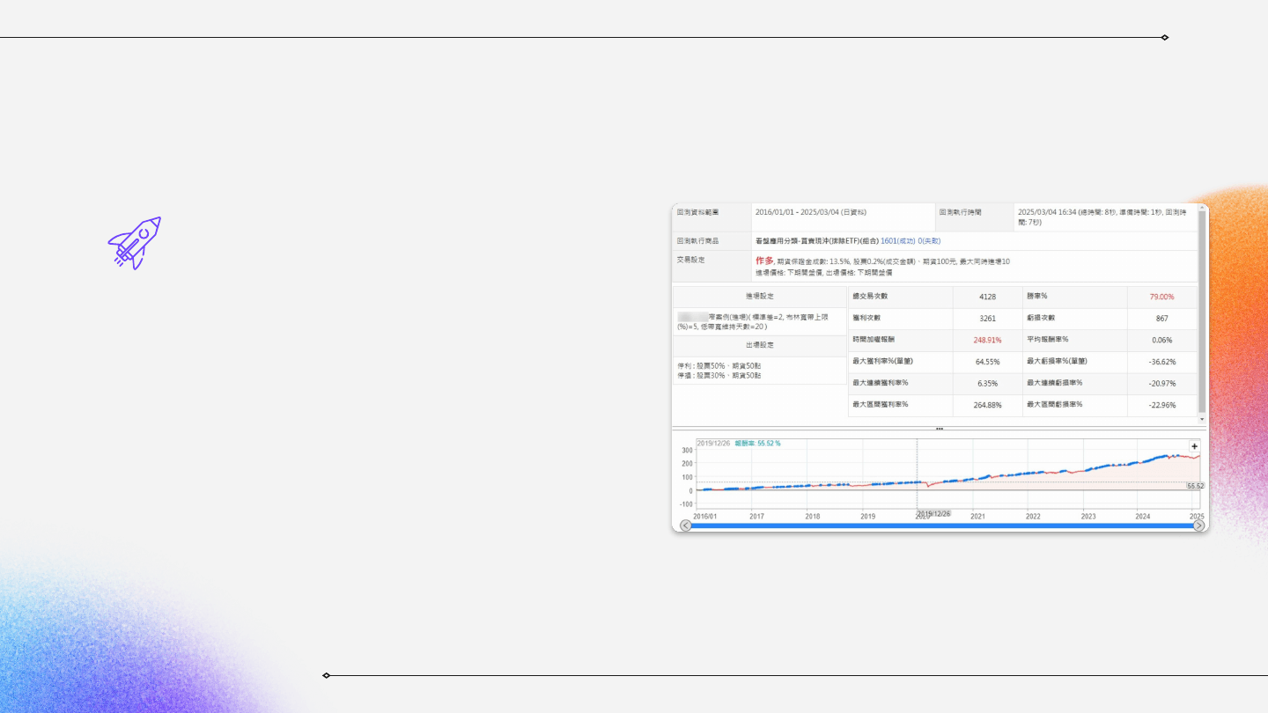Click the plus icon on the chart

(x=1195, y=446)
